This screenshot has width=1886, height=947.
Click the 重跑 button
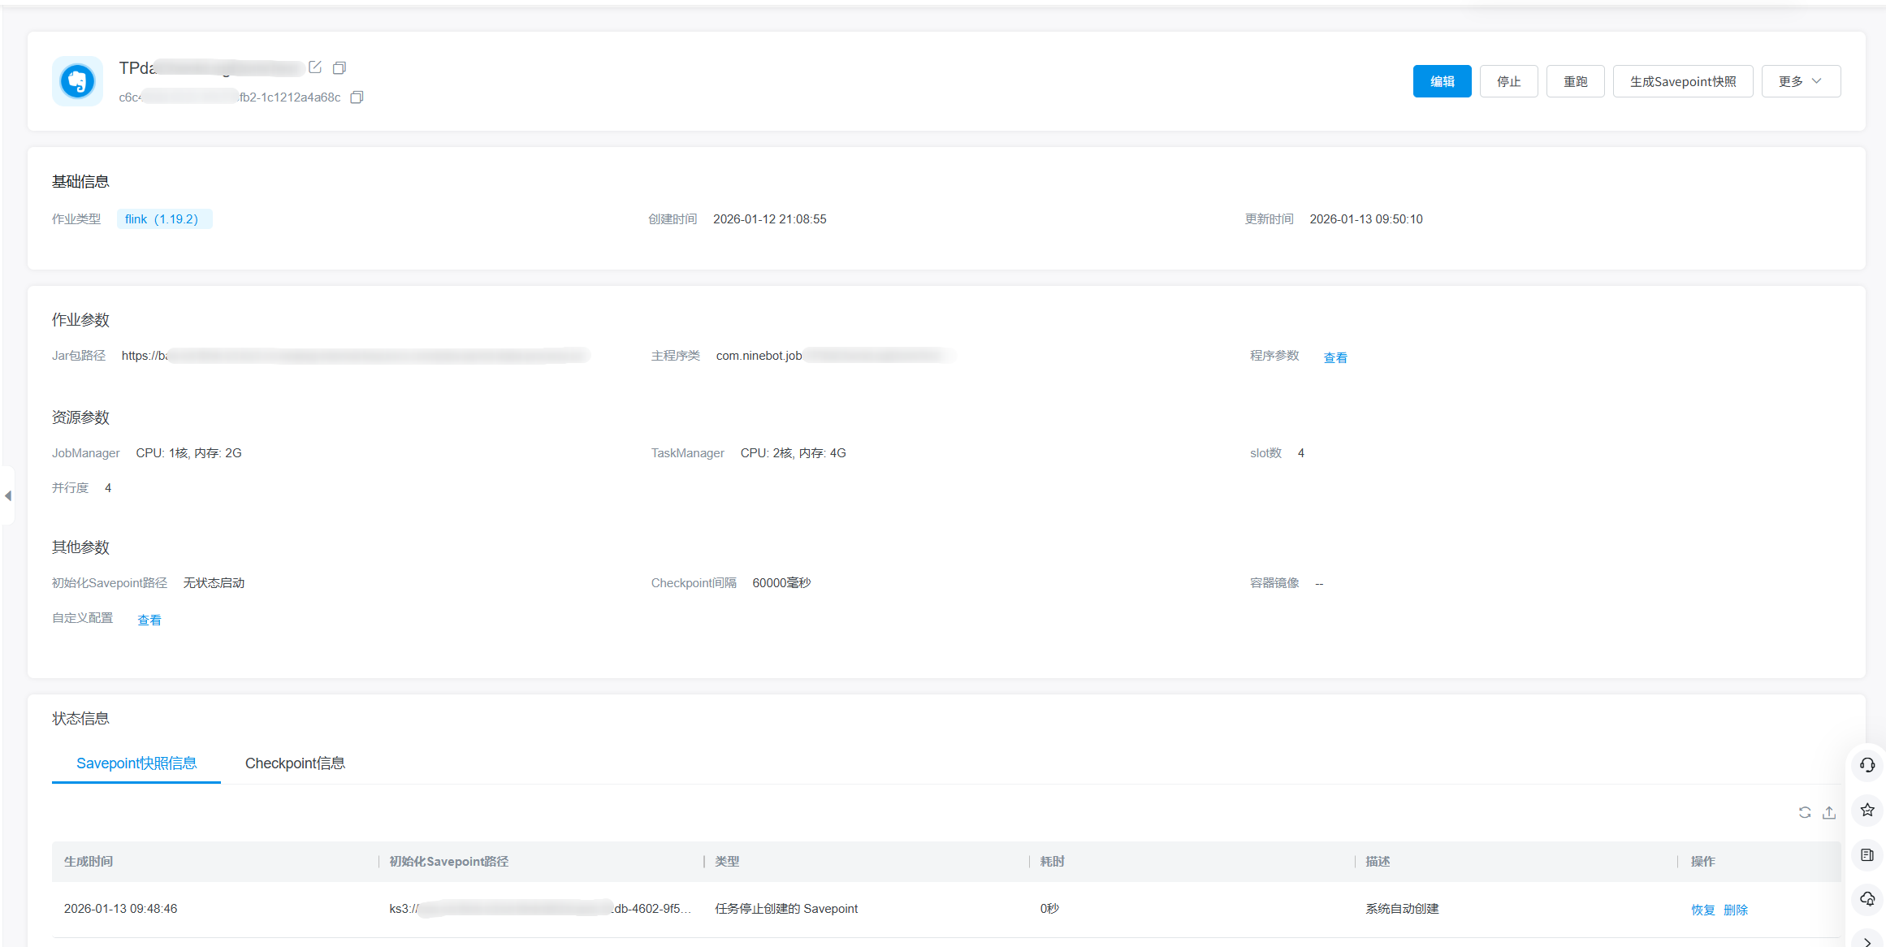pos(1575,81)
